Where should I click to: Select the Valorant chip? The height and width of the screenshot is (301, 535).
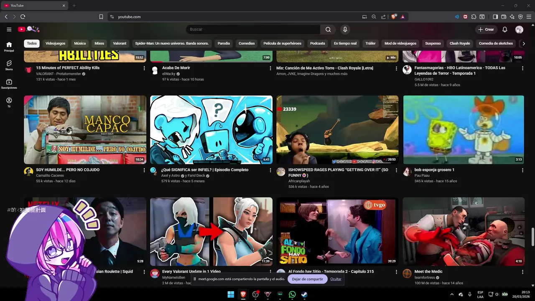(x=120, y=43)
